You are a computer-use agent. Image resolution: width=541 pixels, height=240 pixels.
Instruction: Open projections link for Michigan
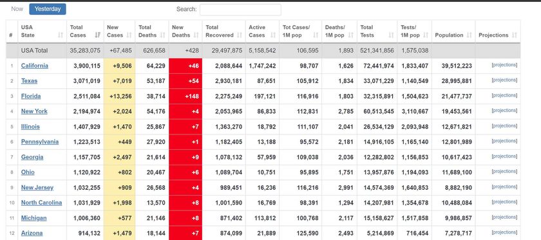pos(504,217)
